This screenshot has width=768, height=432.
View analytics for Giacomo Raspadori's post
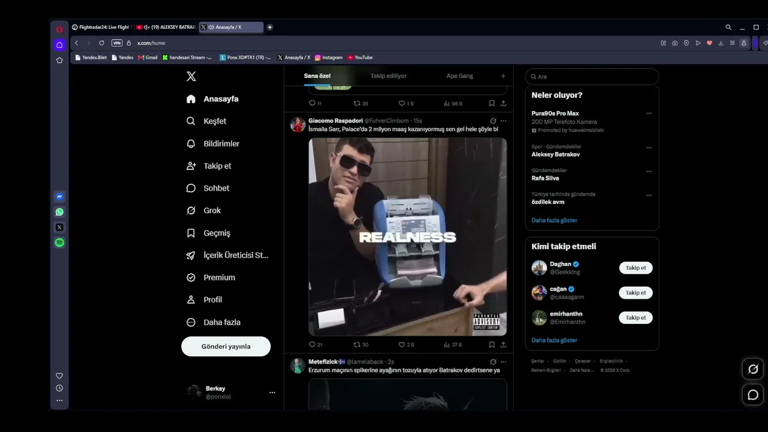453,344
